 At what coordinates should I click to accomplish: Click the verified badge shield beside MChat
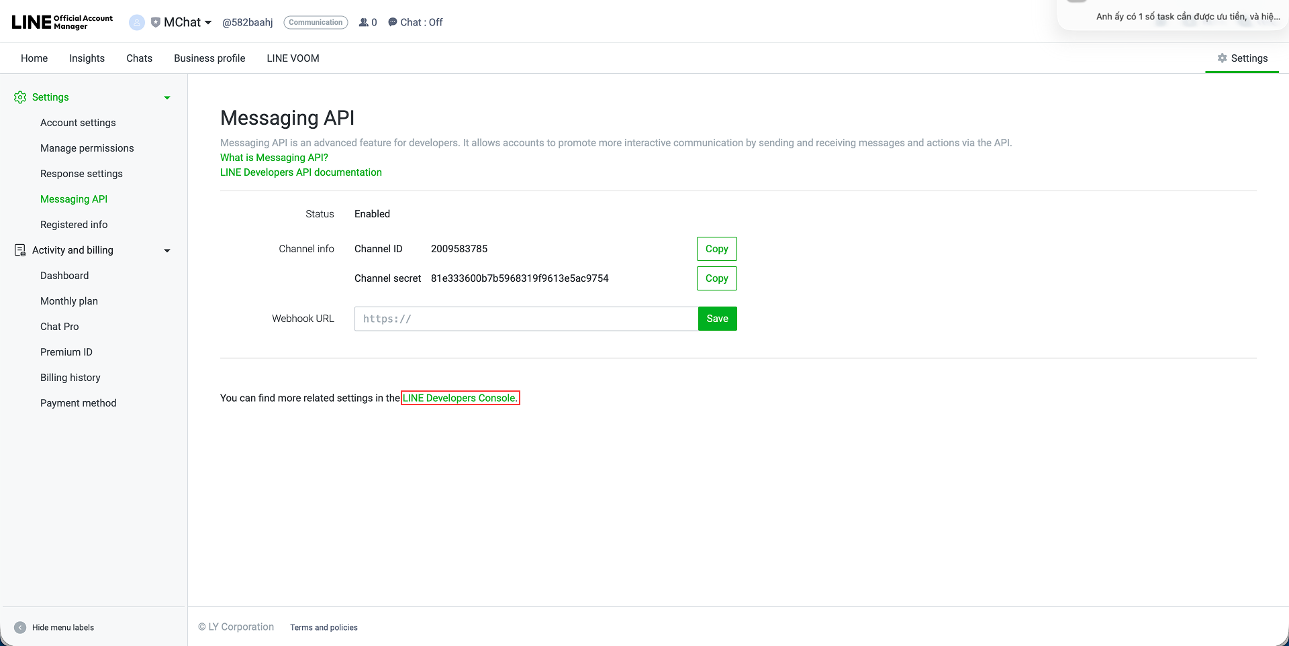156,22
